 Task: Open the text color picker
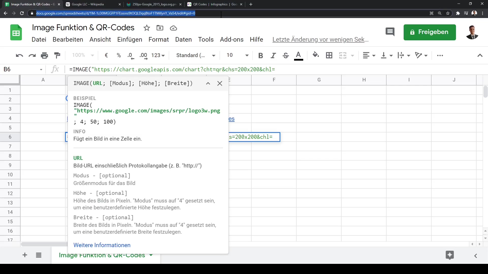(298, 55)
